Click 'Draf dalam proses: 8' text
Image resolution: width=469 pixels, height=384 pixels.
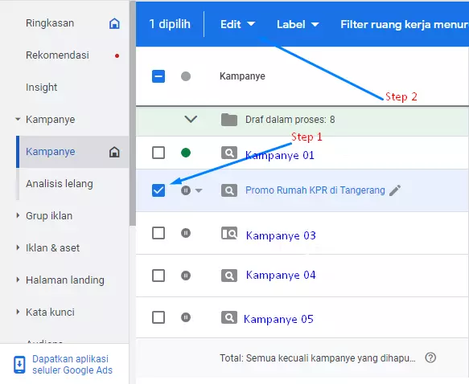[290, 120]
